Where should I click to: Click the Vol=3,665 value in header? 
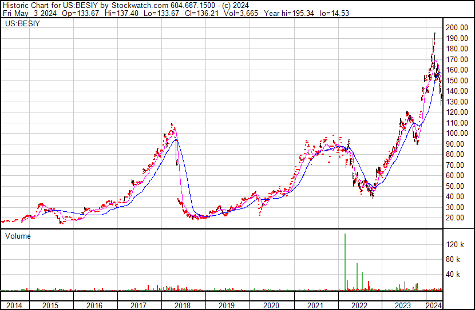241,13
